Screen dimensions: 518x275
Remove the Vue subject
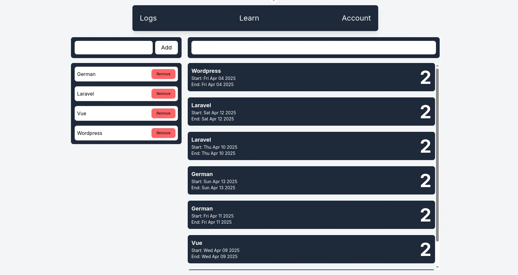(163, 113)
